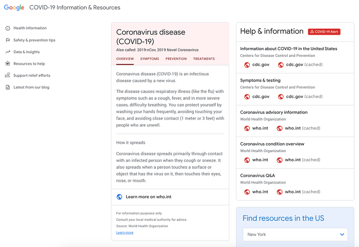Click the dropdown chevron arrow in location selector

[x=342, y=234]
